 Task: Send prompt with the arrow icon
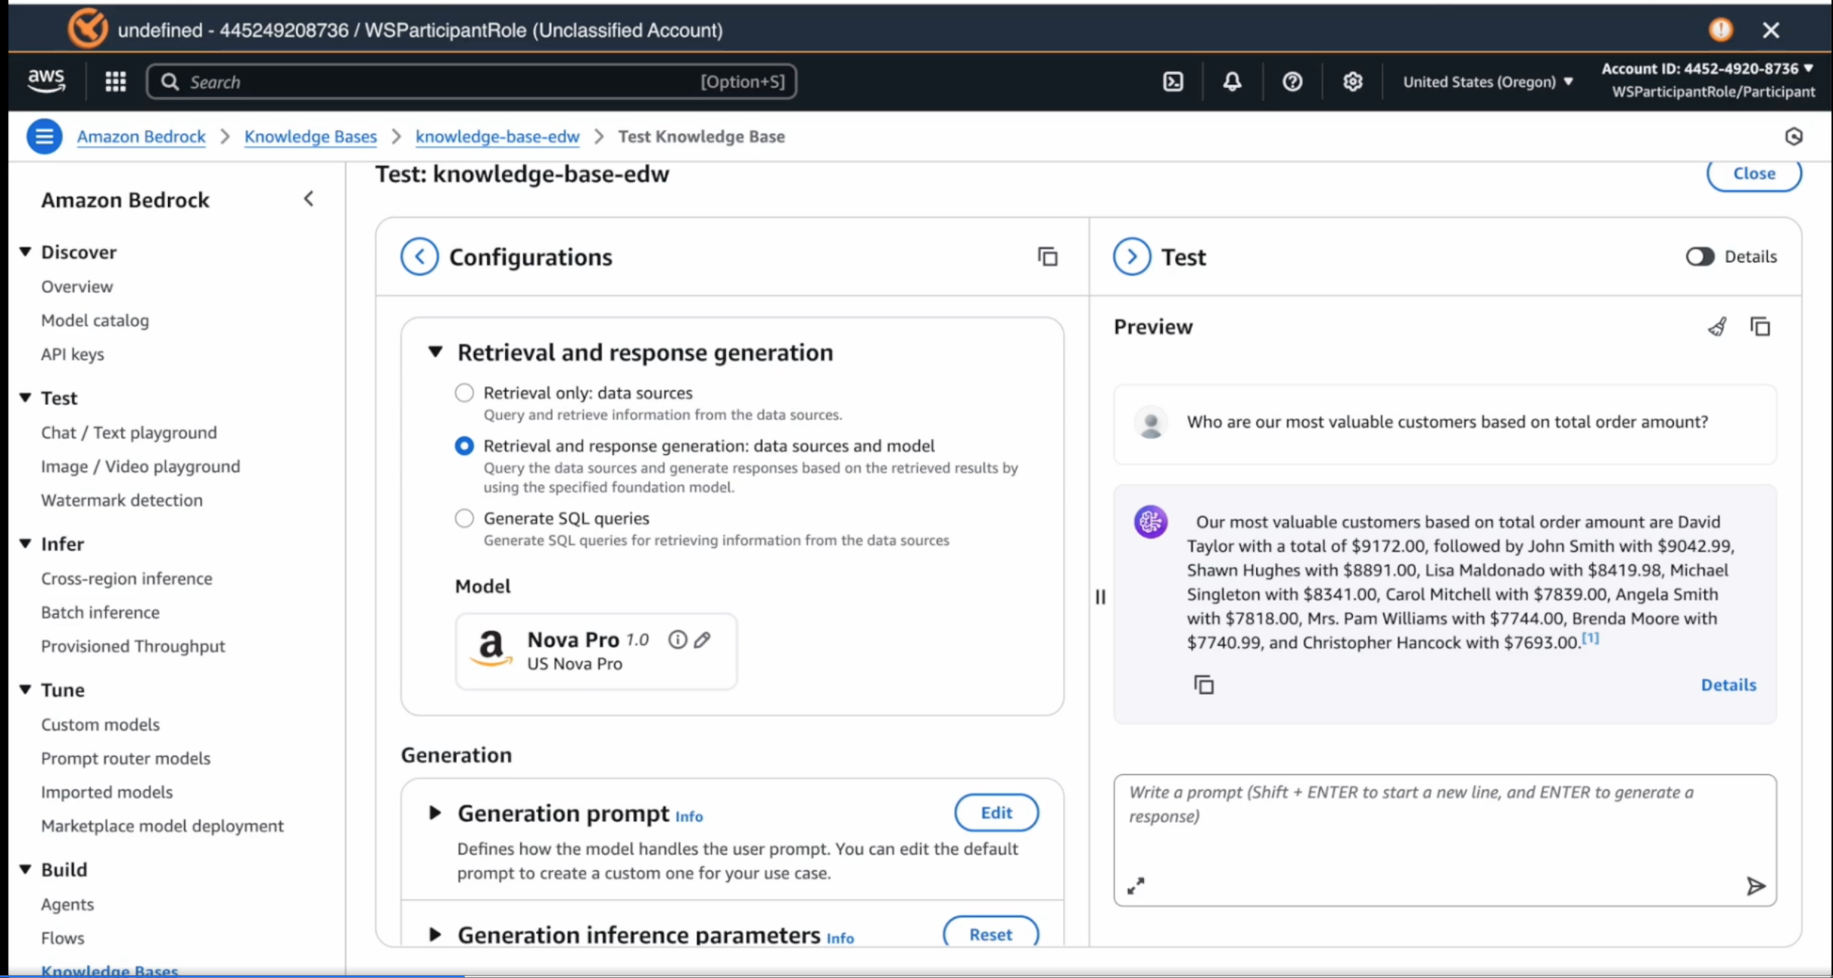(x=1755, y=886)
